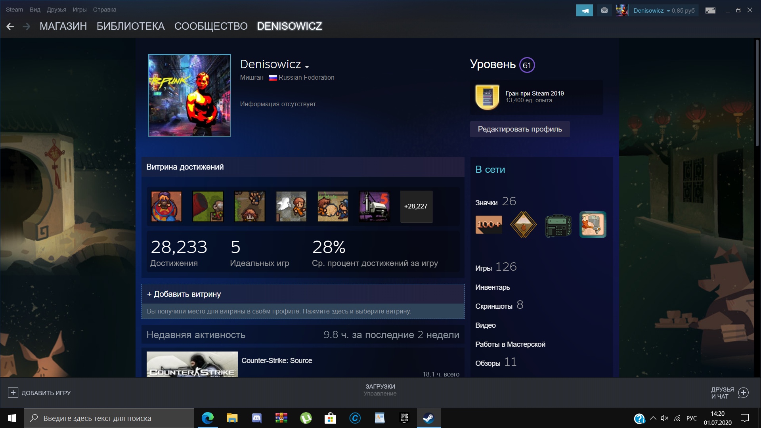The width and height of the screenshot is (761, 428).
Task: Go to the МАГАЗИН tab
Action: [63, 26]
